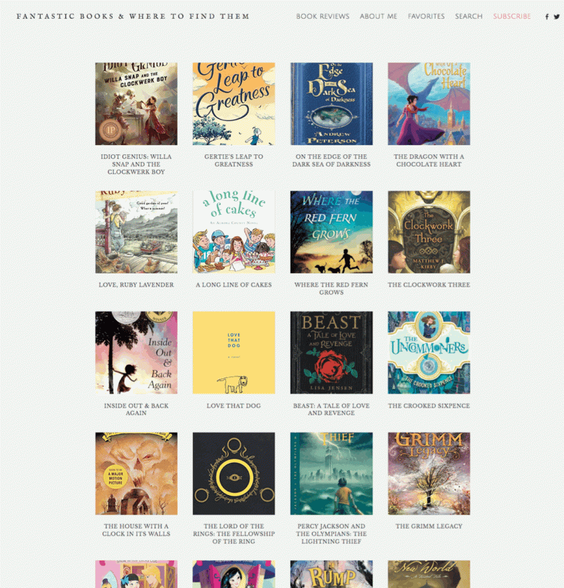Image resolution: width=564 pixels, height=588 pixels.
Task: Select Where the Red Fern Grows cover
Action: point(331,232)
